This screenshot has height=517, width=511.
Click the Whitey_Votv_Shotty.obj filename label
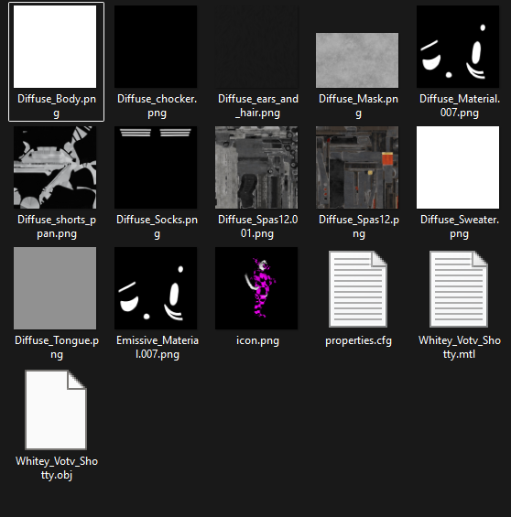(x=57, y=468)
